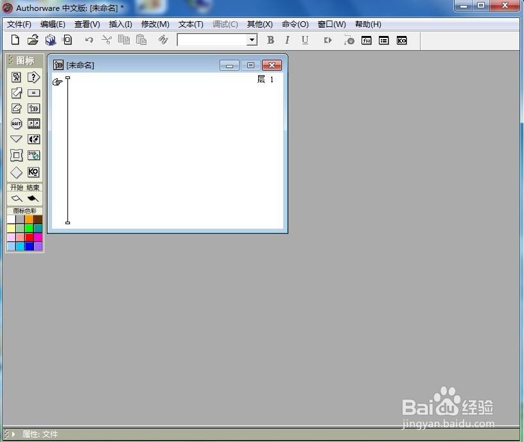Click inside the text style combo box
Viewport: 524px width, 442px height.
point(212,40)
